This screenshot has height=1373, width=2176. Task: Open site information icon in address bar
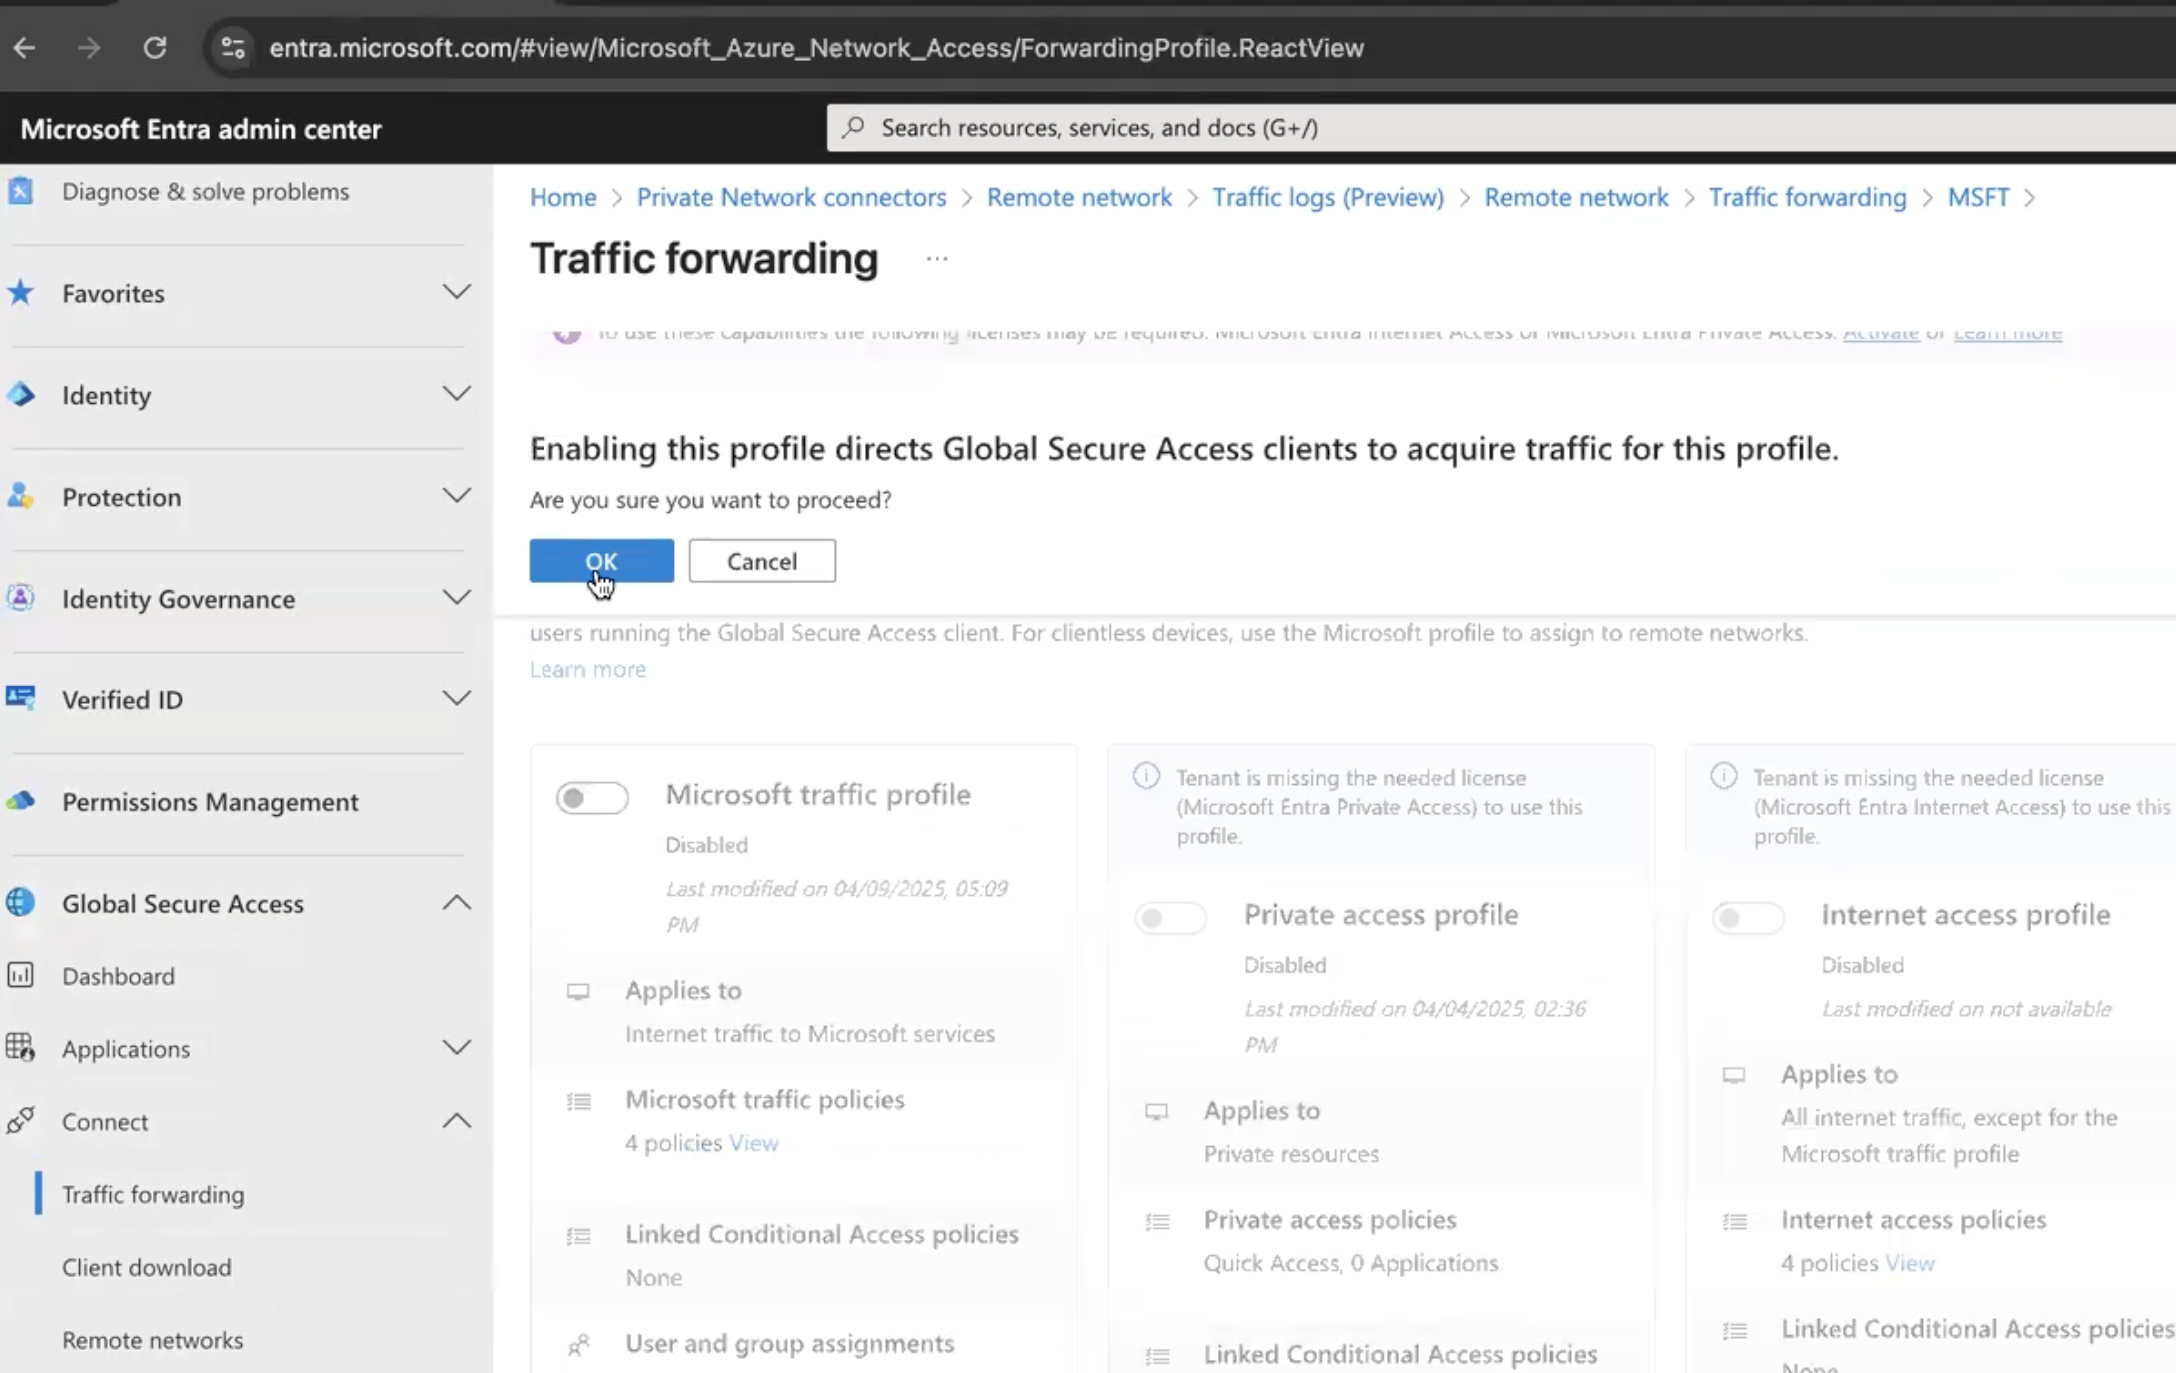233,47
